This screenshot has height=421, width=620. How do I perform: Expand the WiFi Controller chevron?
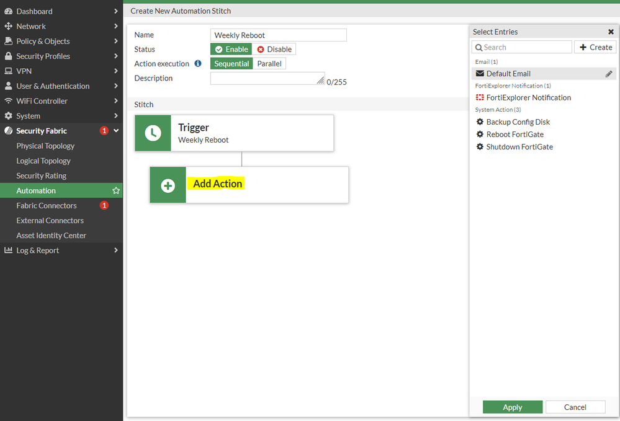pos(116,100)
